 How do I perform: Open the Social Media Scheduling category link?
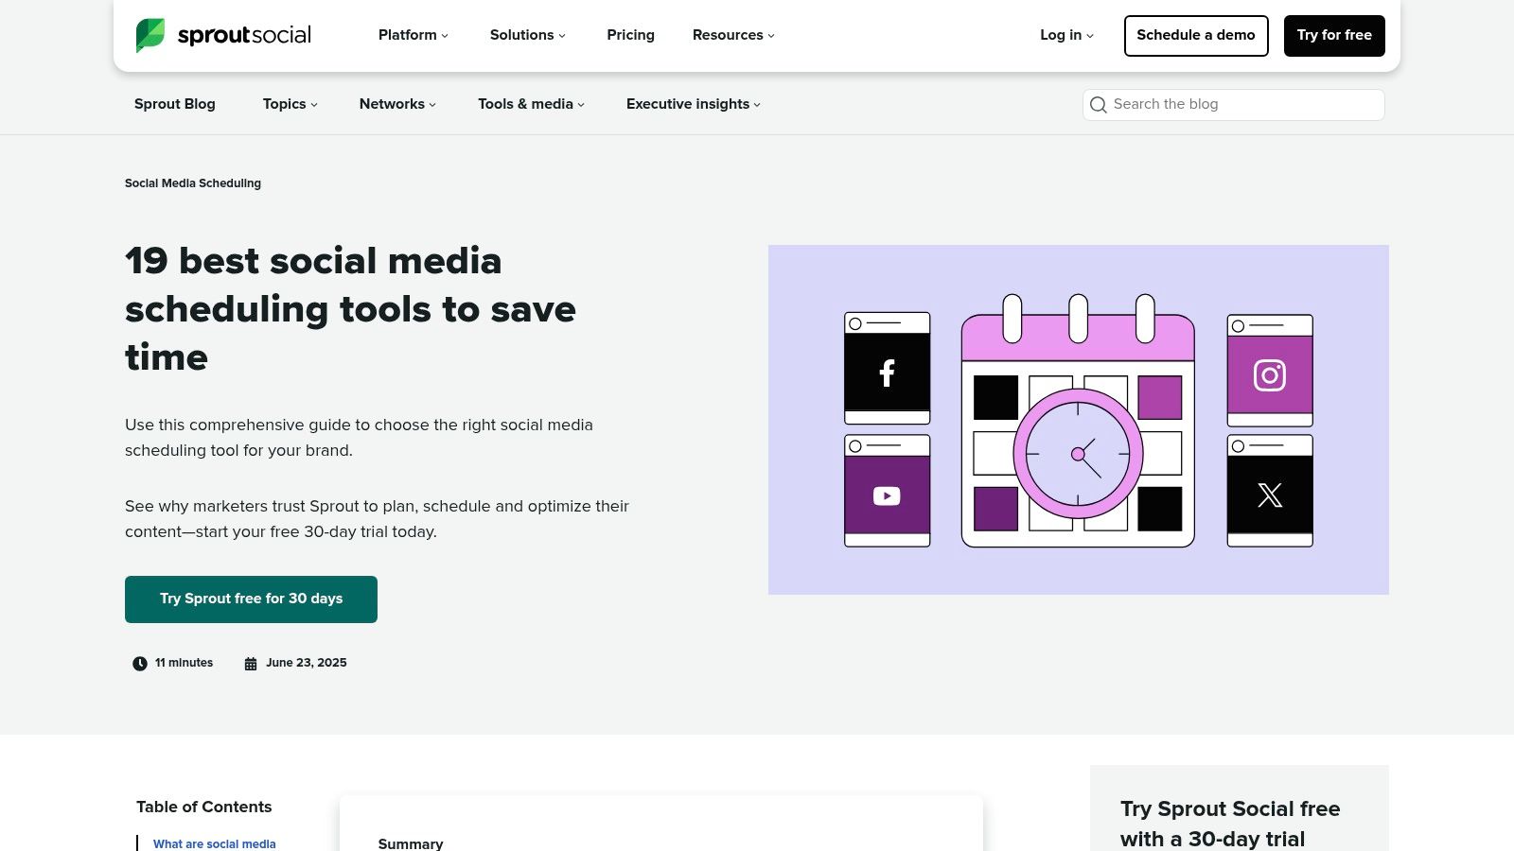193,183
